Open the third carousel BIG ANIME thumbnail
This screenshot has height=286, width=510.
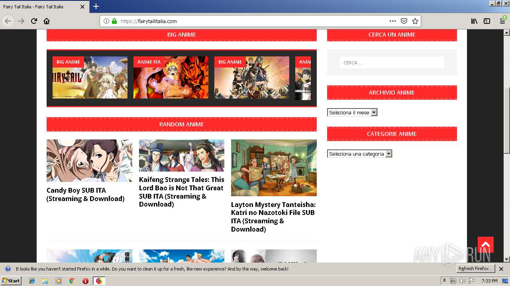point(252,77)
